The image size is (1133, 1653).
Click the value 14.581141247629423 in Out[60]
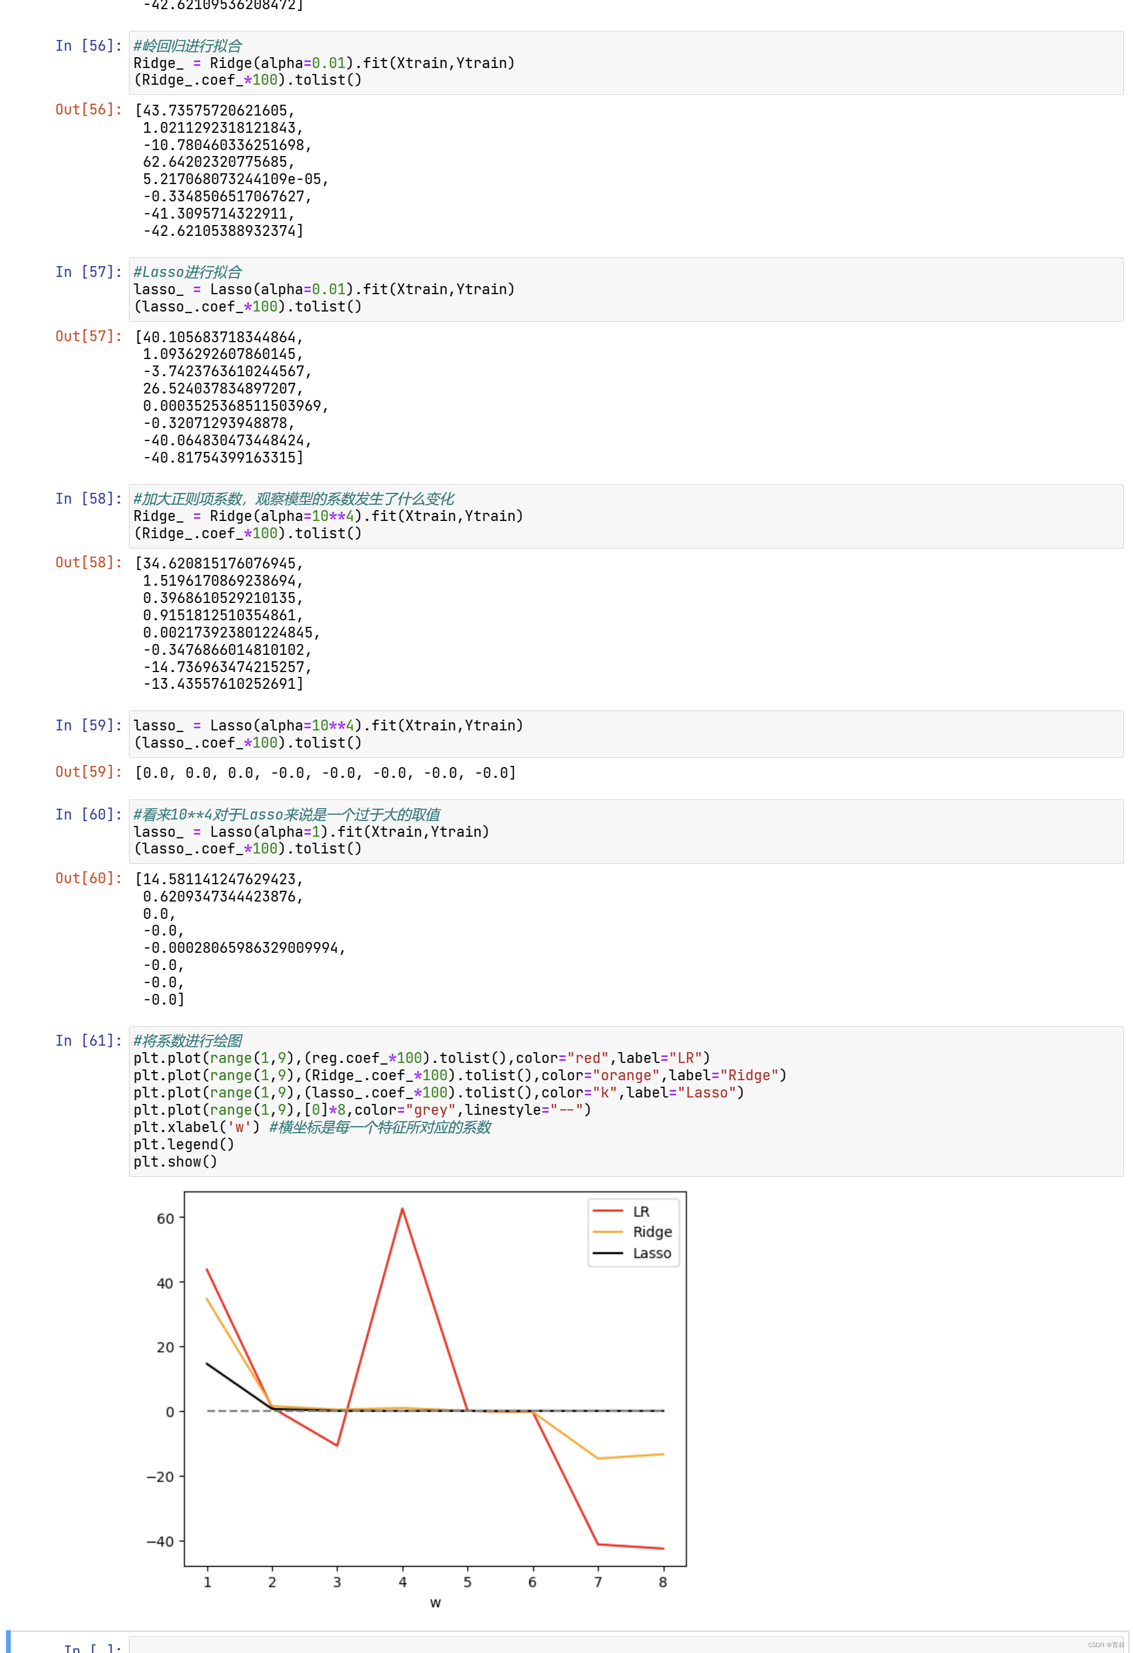pos(218,879)
